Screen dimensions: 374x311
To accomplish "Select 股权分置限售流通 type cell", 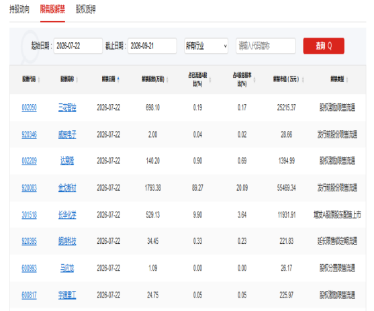I will (337, 268).
